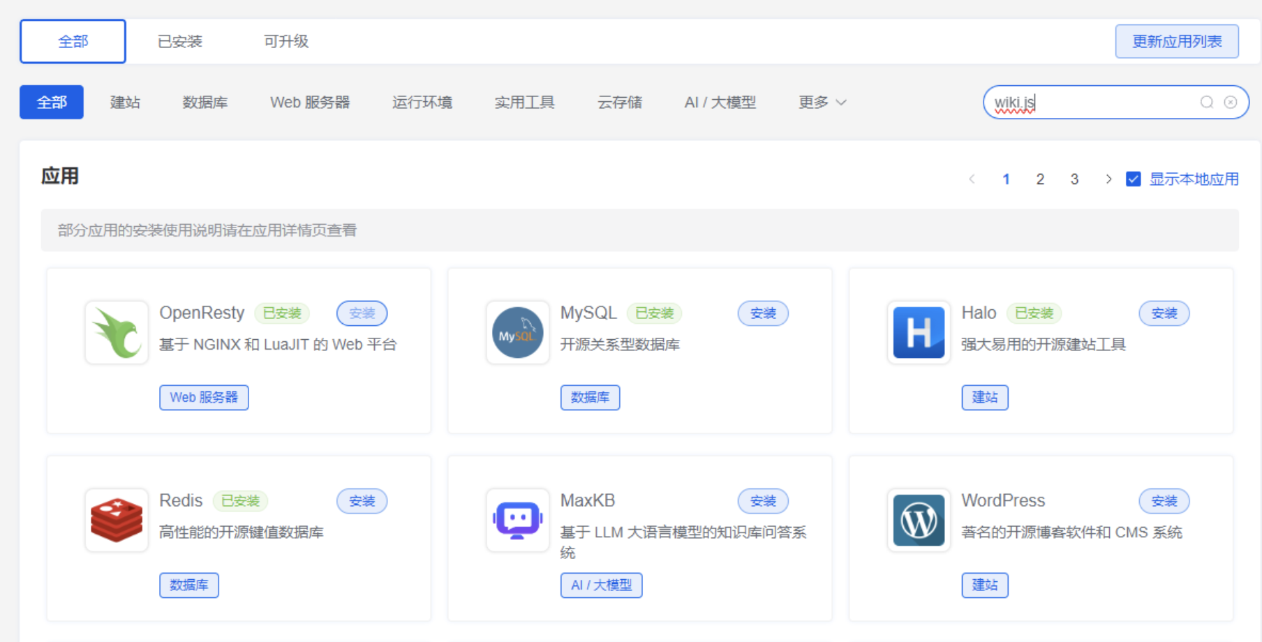Click the Halo app logo
The image size is (1262, 642).
click(x=919, y=333)
